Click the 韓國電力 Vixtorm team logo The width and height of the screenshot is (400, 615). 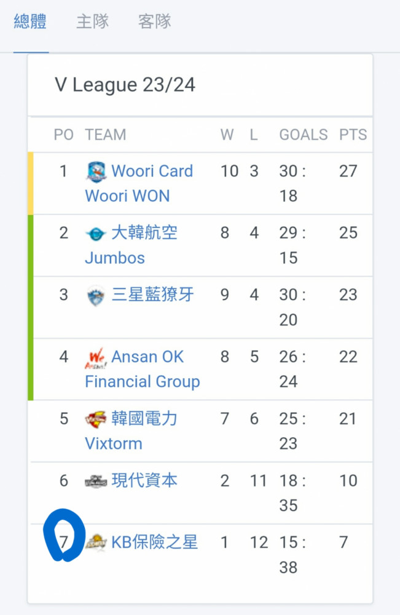pos(96,419)
